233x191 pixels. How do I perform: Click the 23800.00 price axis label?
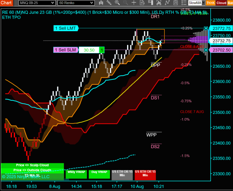click(222, 20)
